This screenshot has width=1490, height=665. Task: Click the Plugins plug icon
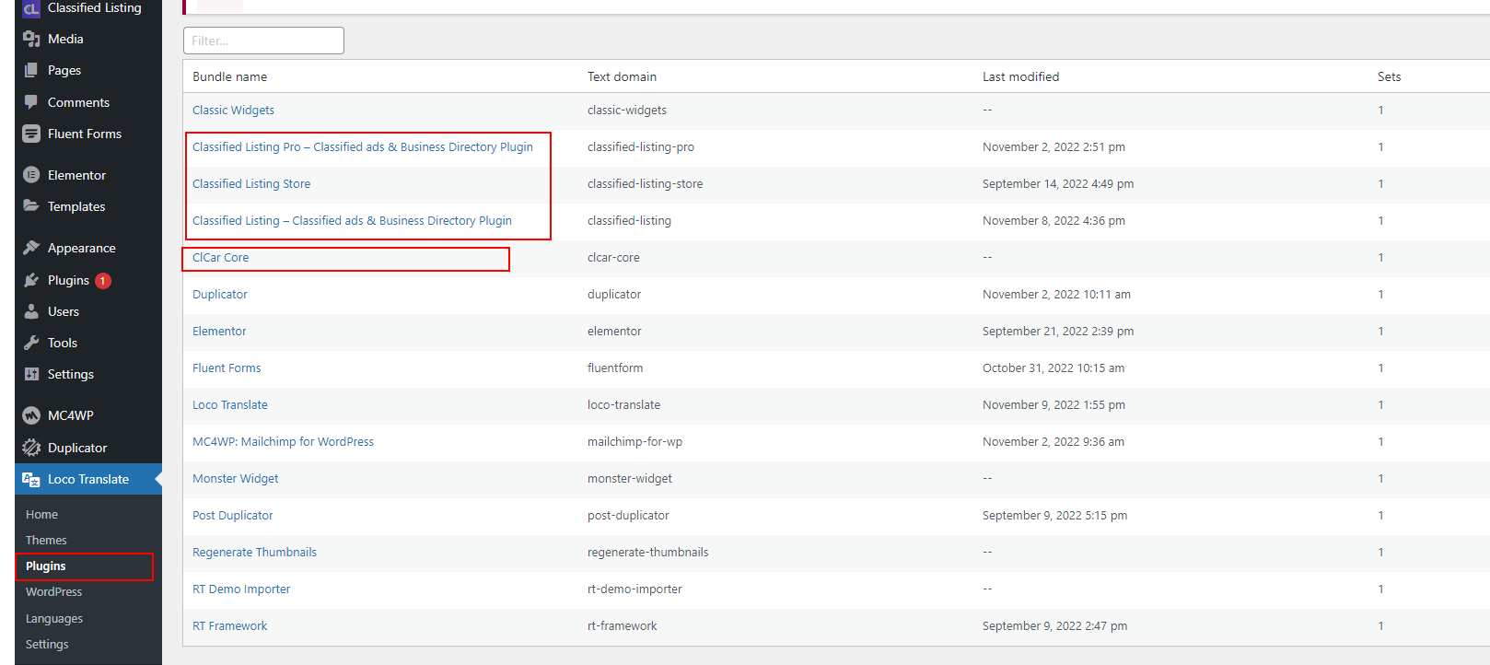(31, 280)
